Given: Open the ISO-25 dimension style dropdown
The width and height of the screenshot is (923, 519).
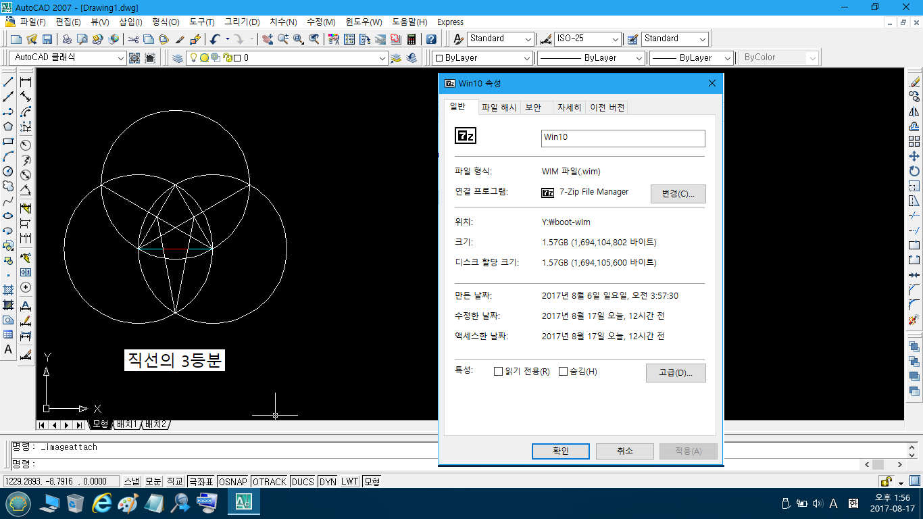Looking at the screenshot, I should click(615, 39).
